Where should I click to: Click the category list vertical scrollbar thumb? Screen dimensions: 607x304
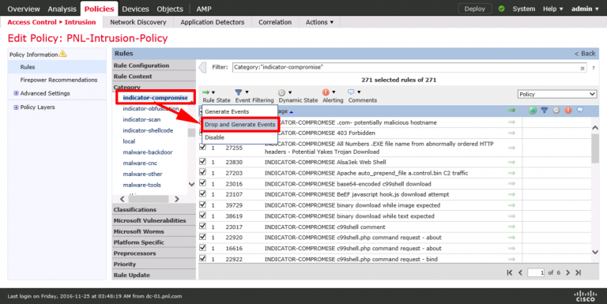pos(191,133)
